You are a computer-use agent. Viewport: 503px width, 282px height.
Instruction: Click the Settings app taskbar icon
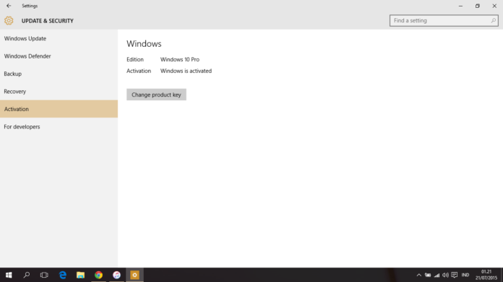(134, 275)
